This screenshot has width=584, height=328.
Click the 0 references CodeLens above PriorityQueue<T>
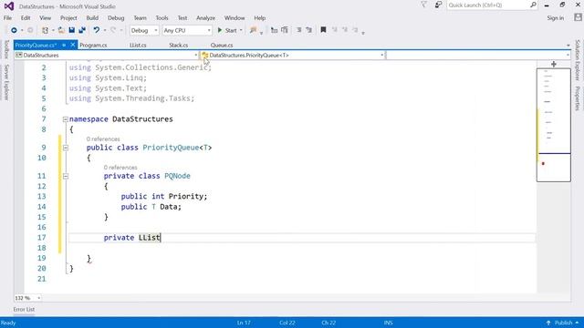(x=103, y=139)
